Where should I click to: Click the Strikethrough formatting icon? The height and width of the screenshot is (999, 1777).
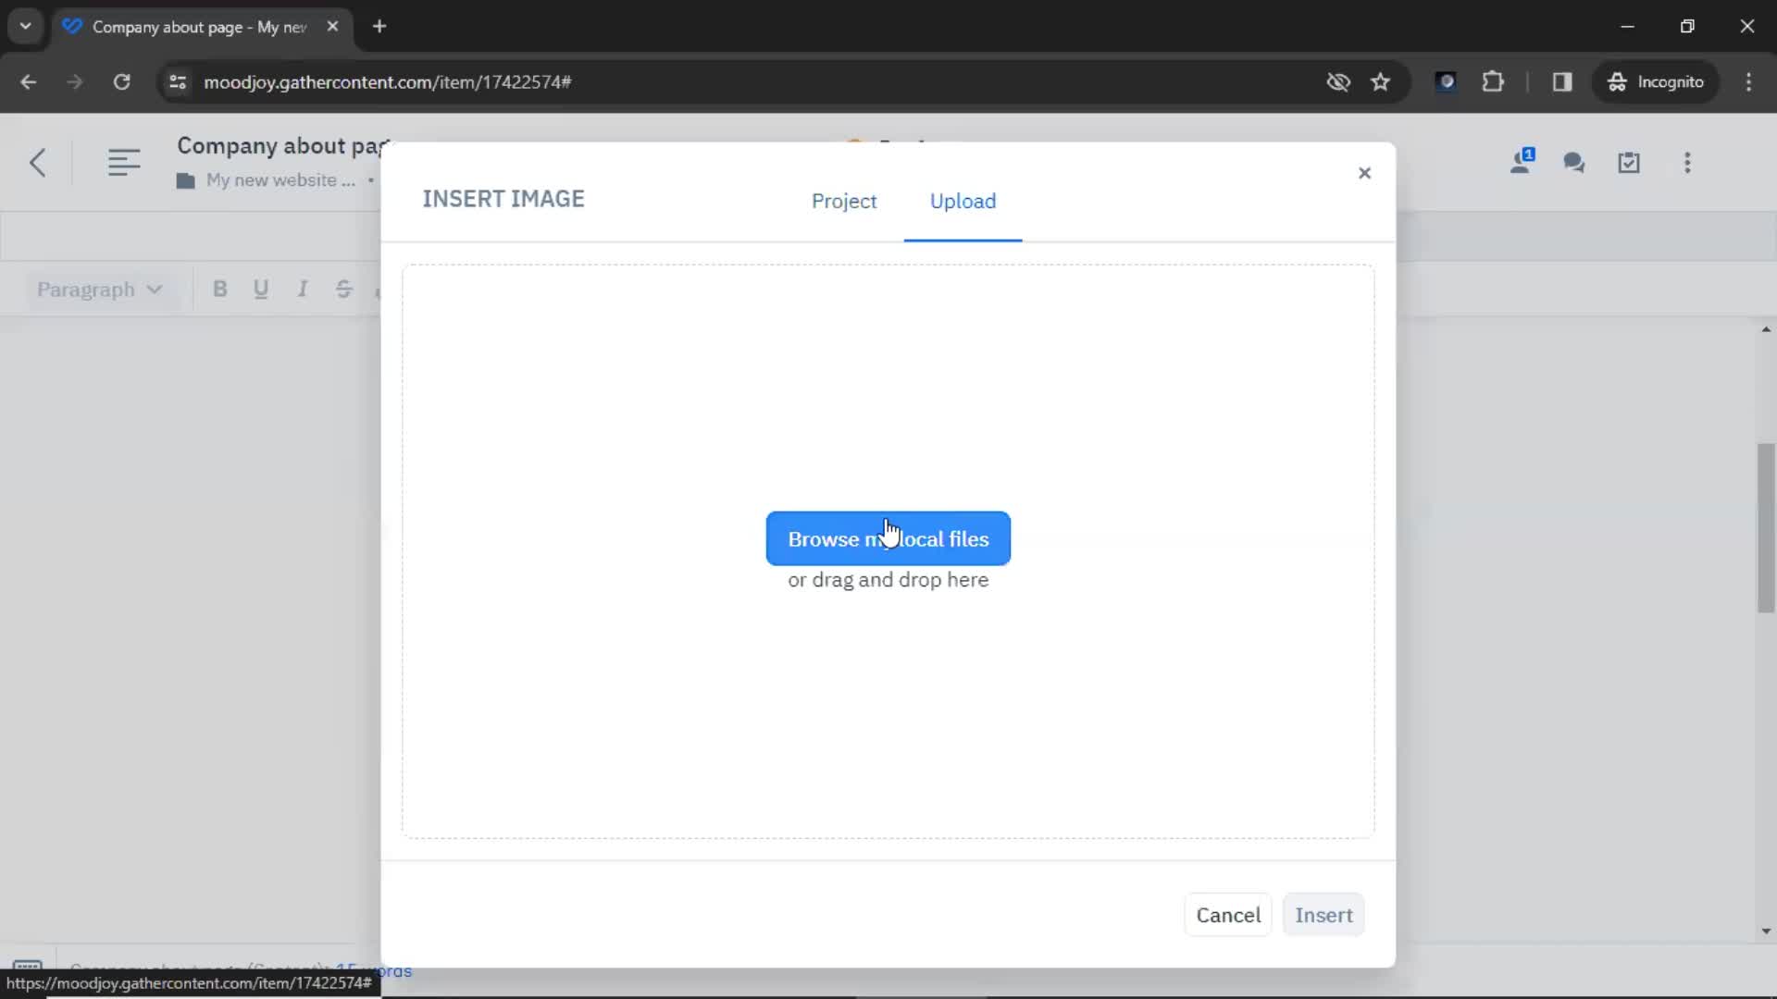tap(343, 290)
